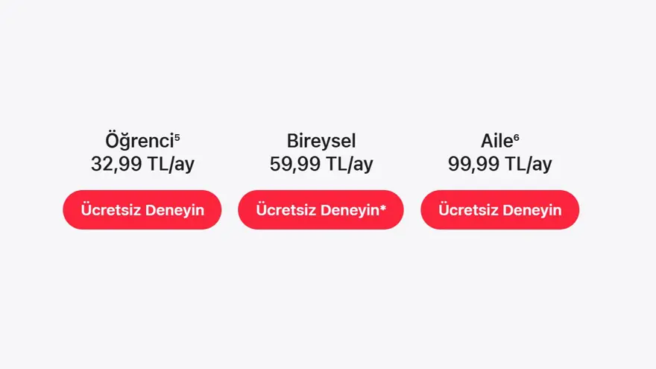Click Ücretsiz Deneyin under Öğrenci plan

(x=142, y=209)
